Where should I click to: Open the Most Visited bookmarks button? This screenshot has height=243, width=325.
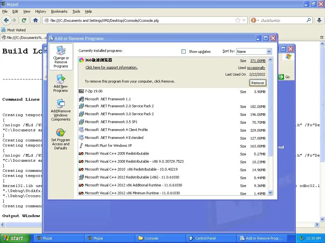point(14,30)
